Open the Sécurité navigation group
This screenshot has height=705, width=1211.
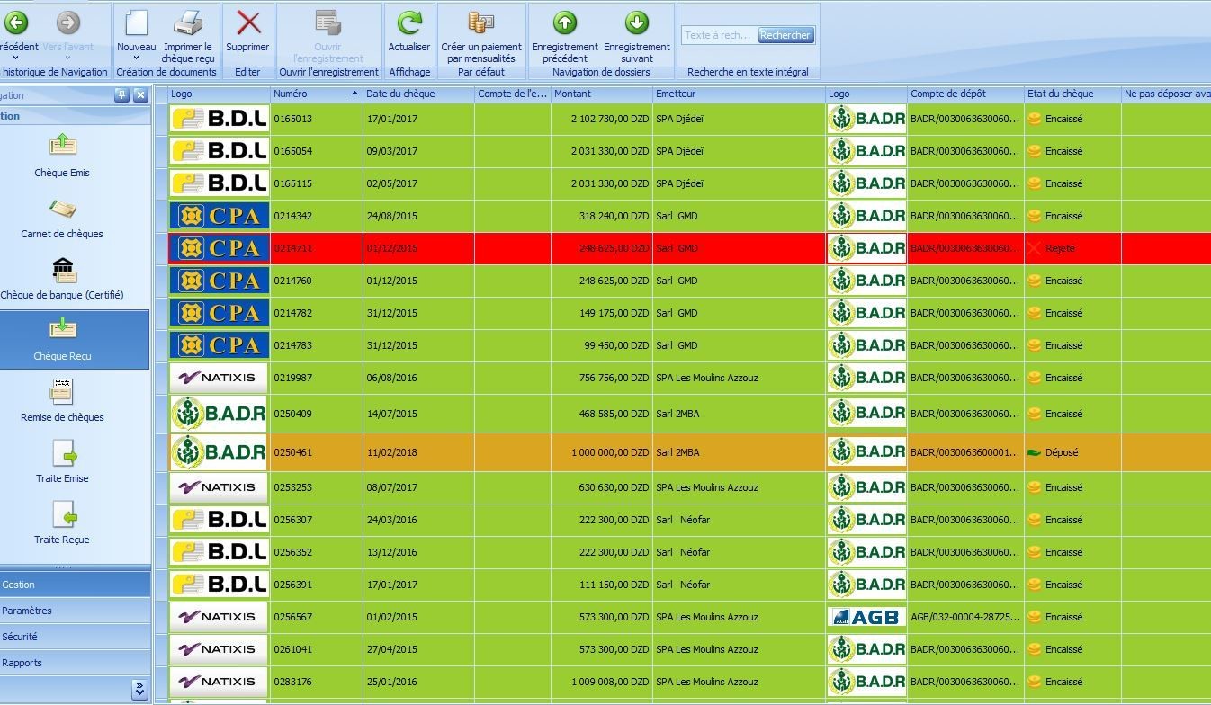click(x=75, y=637)
